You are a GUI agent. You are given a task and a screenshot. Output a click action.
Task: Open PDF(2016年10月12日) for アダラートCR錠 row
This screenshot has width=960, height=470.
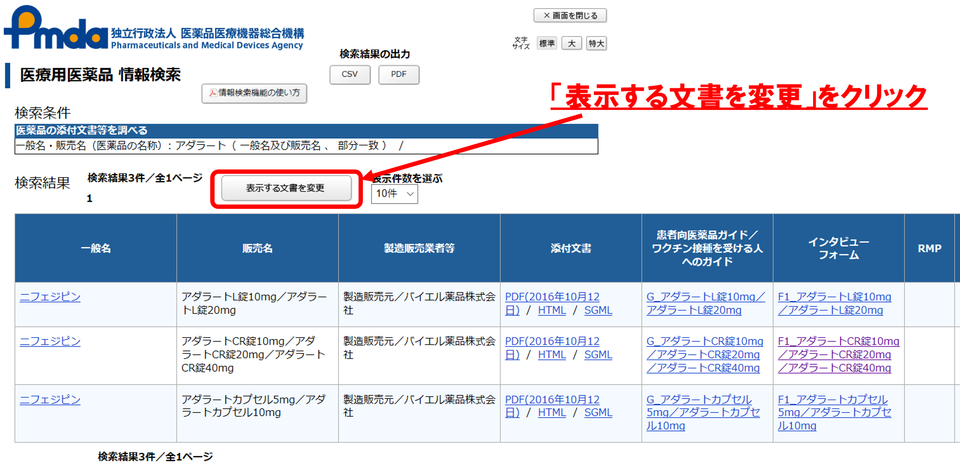point(552,348)
